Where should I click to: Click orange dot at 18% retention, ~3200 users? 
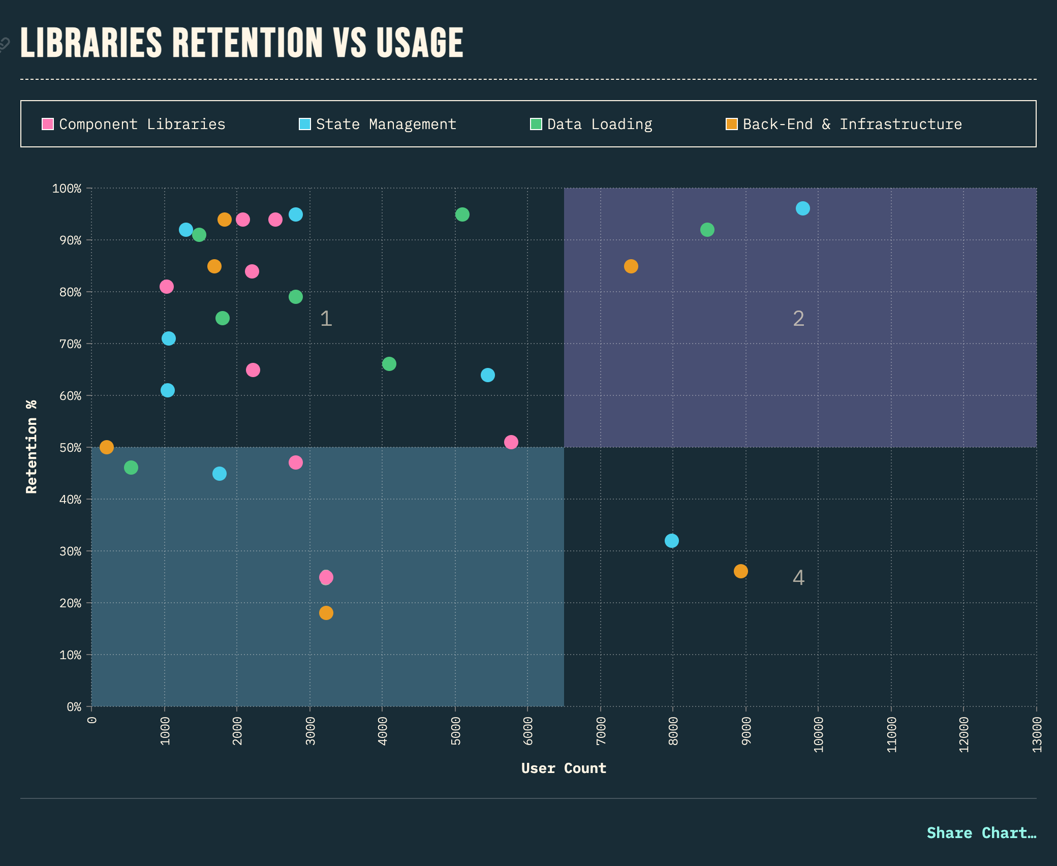[326, 613]
